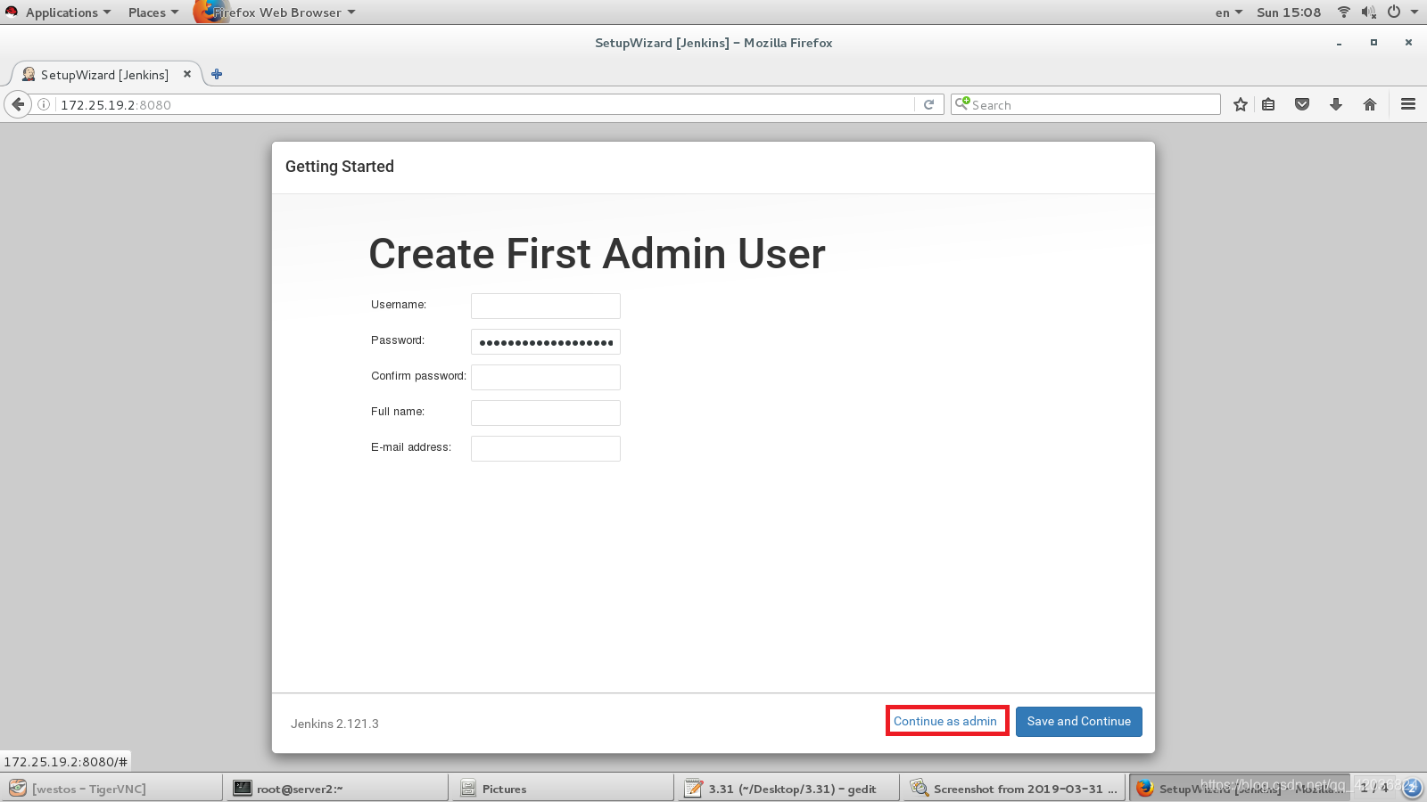
Task: Minimize the Firefox window
Action: tap(1339, 43)
